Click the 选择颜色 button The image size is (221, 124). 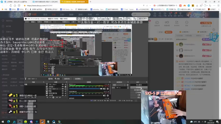point(78,79)
